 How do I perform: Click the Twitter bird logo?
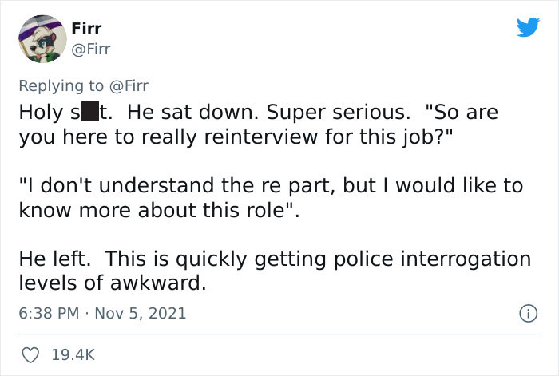527,28
